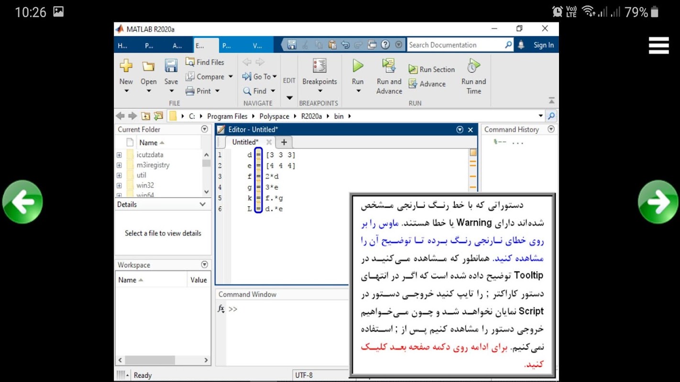680x382 pixels.
Task: Open the Breakpoints dropdown arrow
Action: point(320,91)
